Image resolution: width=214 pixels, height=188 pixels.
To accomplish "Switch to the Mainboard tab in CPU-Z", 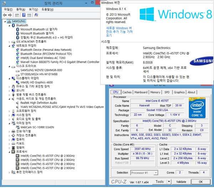I will tap(141, 92).
